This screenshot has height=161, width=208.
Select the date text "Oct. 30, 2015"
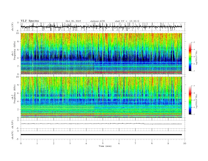pos(73,21)
